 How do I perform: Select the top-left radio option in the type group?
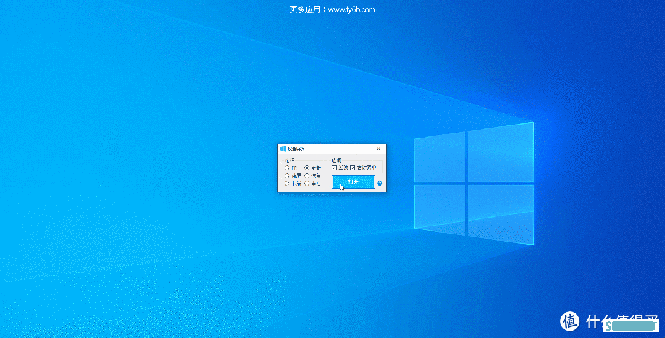(287, 168)
